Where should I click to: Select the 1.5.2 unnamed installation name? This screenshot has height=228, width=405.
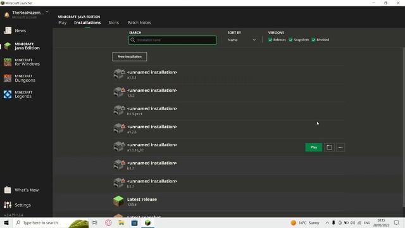click(152, 90)
